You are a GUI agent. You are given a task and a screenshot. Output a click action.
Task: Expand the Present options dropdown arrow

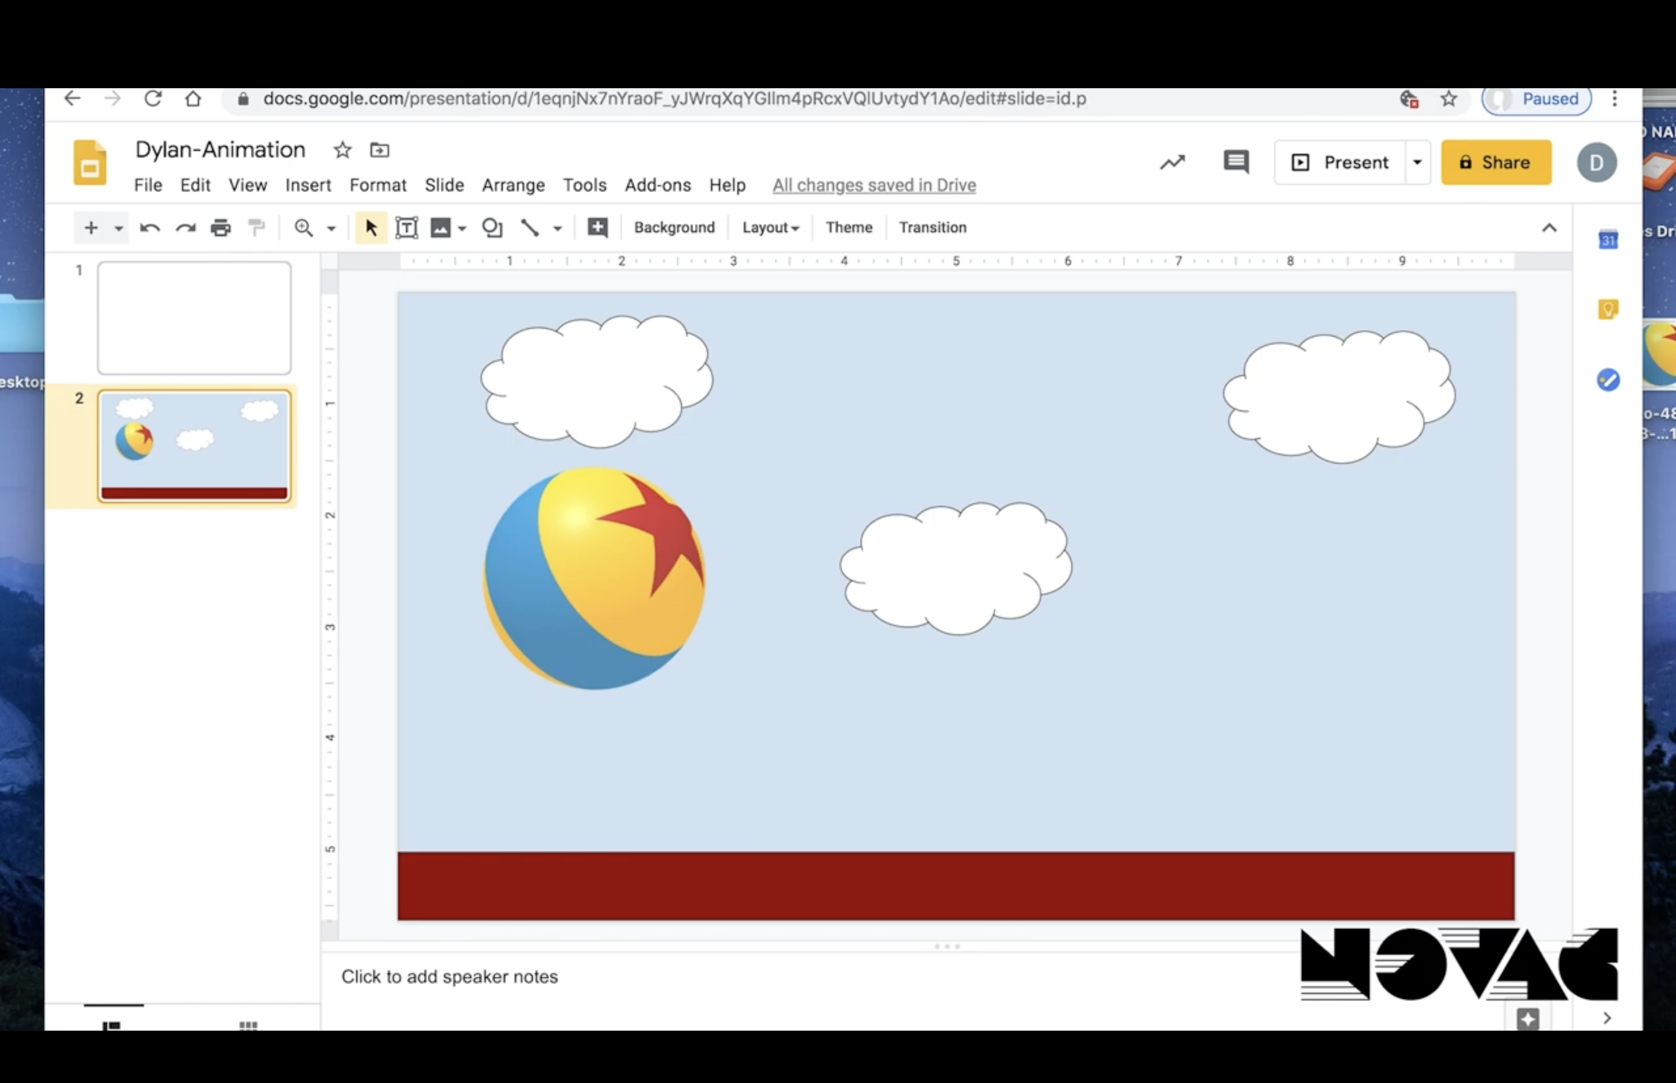[1417, 162]
